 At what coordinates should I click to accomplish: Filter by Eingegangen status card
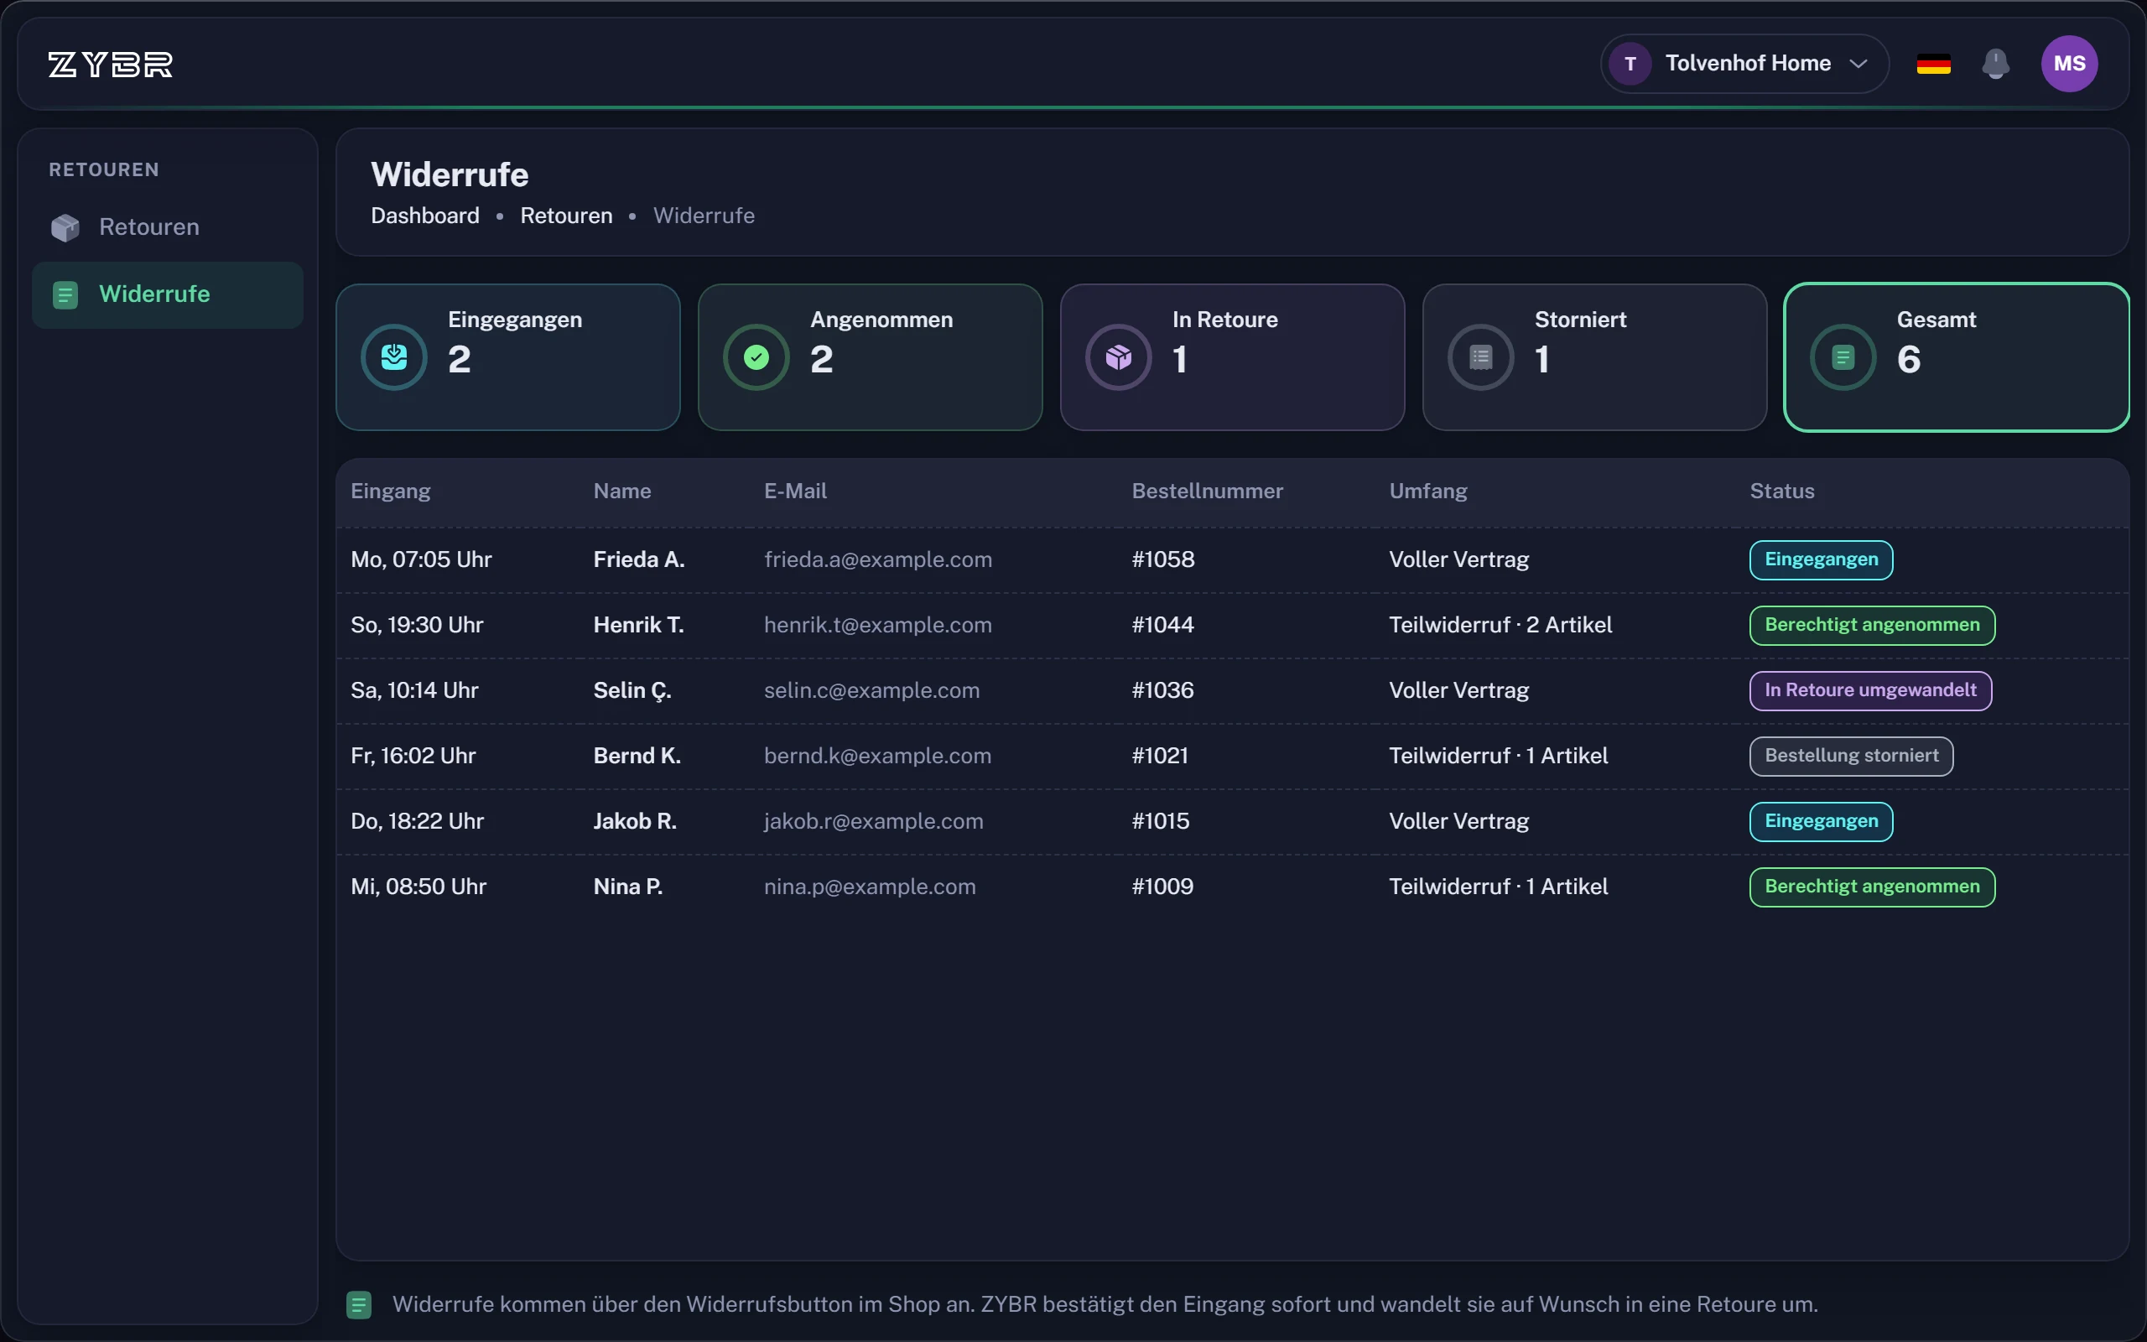(508, 356)
